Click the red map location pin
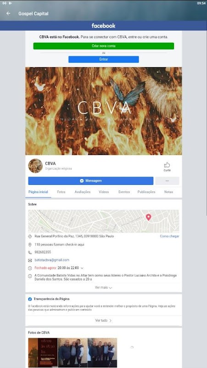This screenshot has height=368, width=207. point(148,217)
